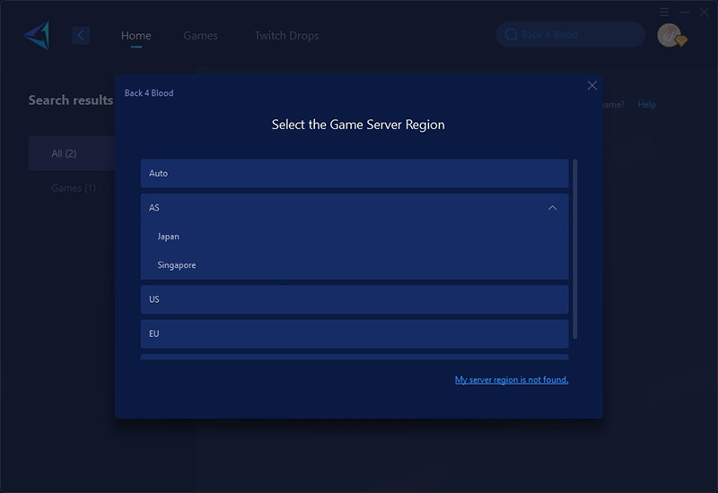Open the user profile avatar
Image resolution: width=718 pixels, height=493 pixels.
(x=670, y=35)
